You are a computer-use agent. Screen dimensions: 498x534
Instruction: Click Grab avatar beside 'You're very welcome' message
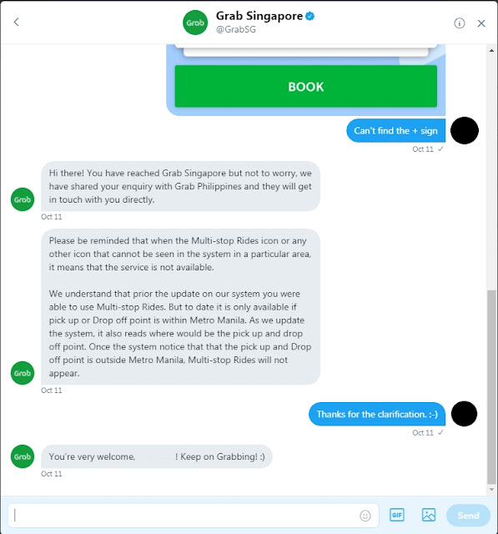23,456
